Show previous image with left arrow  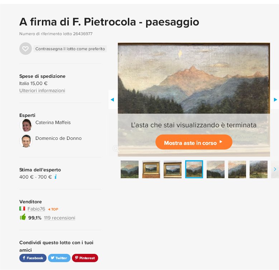pyautogui.click(x=112, y=100)
